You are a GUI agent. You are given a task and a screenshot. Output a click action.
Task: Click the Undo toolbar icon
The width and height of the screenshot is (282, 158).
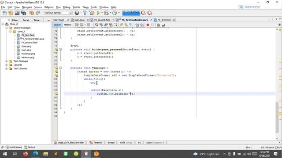tap(32, 13)
